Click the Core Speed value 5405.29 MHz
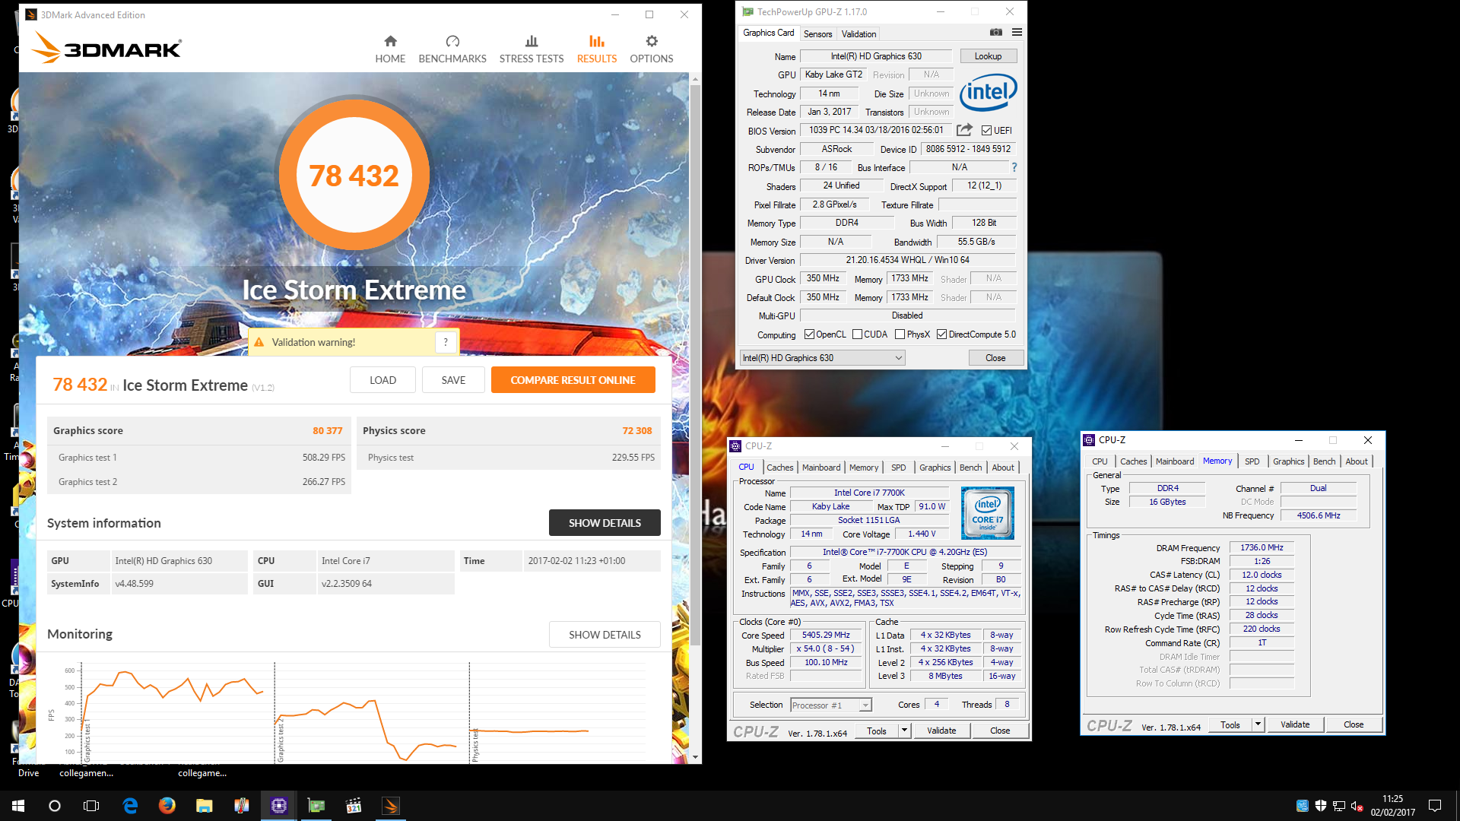Screen dimensions: 1460x821 tap(826, 636)
